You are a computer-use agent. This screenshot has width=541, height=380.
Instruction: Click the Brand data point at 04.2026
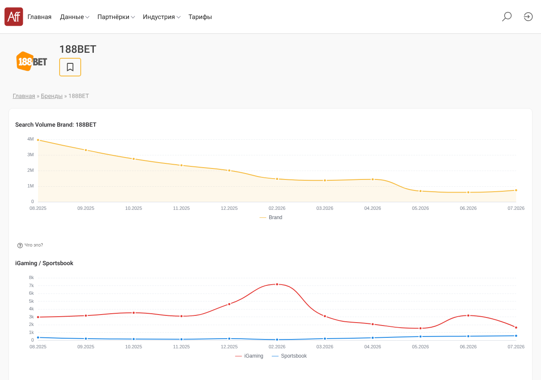click(x=373, y=179)
